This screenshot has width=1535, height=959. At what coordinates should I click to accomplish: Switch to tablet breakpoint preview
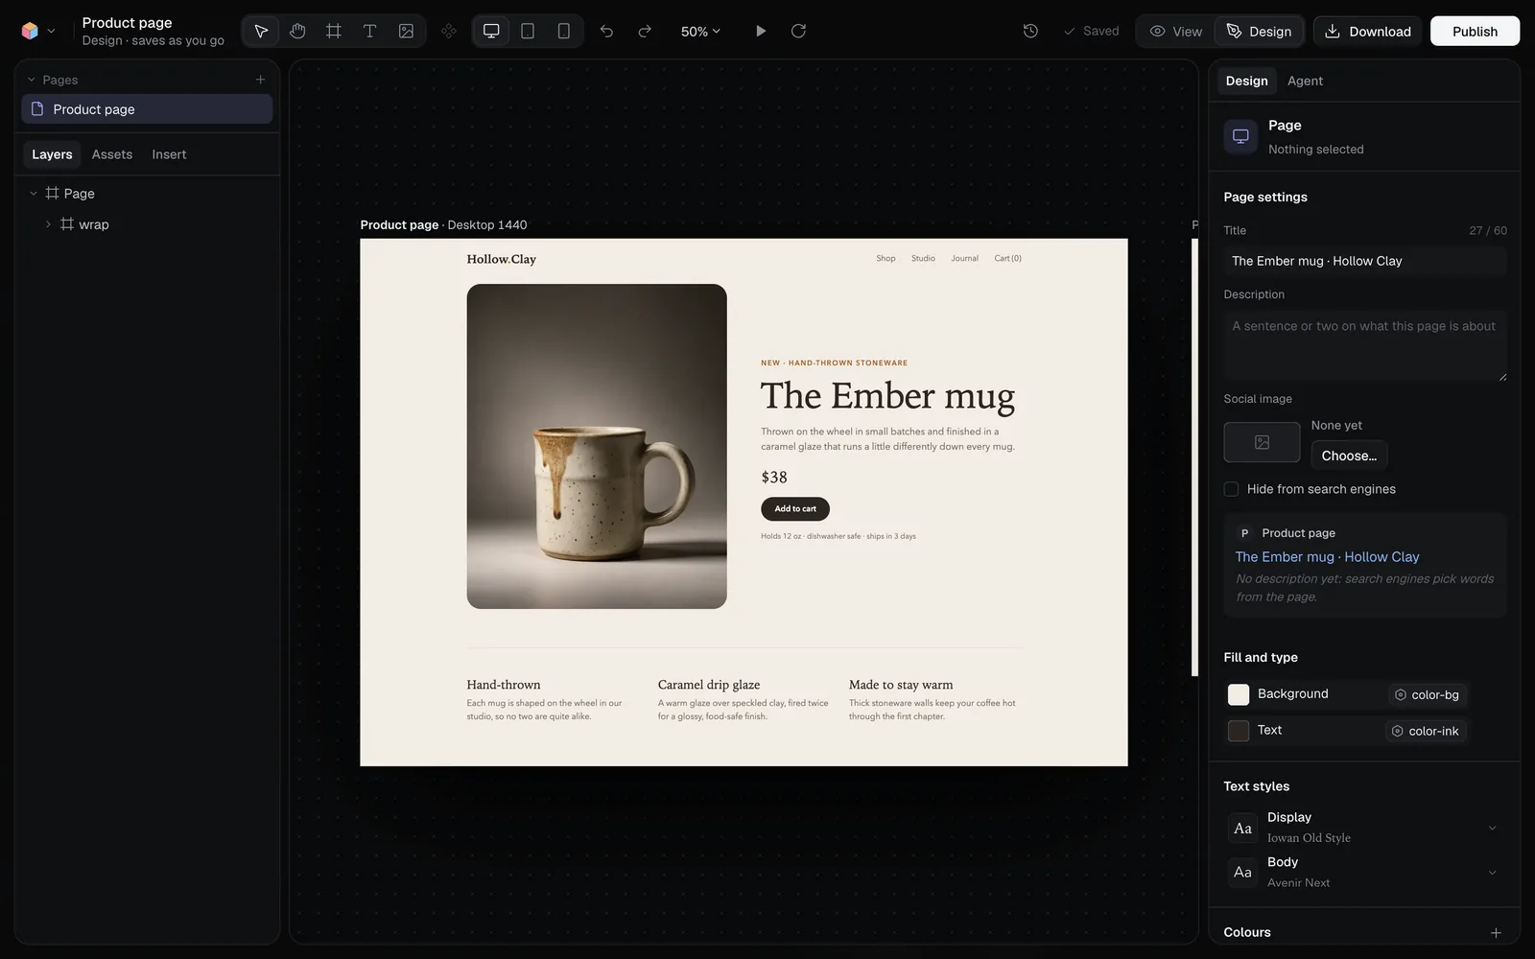pos(528,31)
